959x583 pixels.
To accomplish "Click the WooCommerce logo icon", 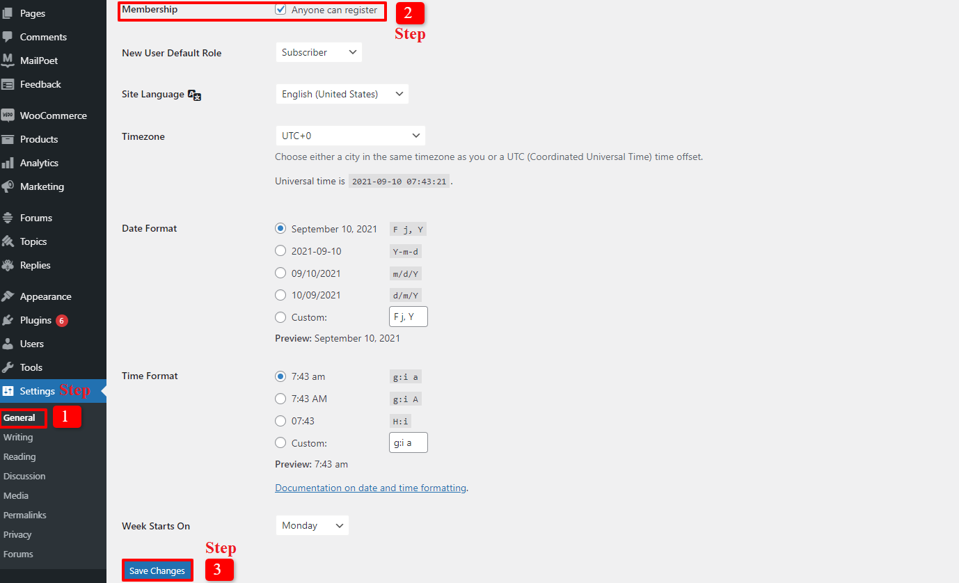I will pos(8,115).
